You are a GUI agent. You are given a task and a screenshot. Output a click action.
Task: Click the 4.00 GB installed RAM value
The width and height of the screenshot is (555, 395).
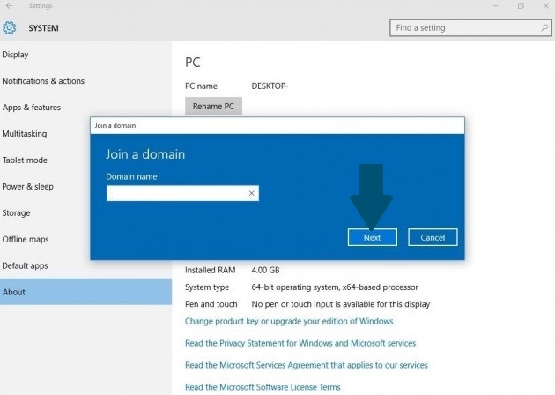[x=265, y=270]
